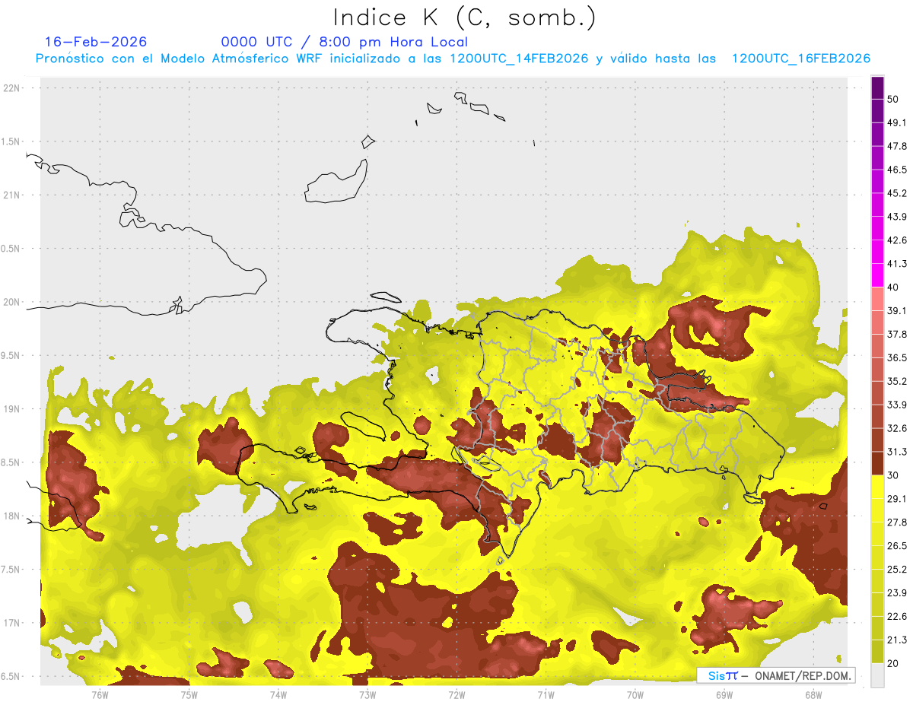This screenshot has height=705, width=913.
Task: Pick the bright yellow swatch between 29.1 and 30
Action: tap(877, 487)
